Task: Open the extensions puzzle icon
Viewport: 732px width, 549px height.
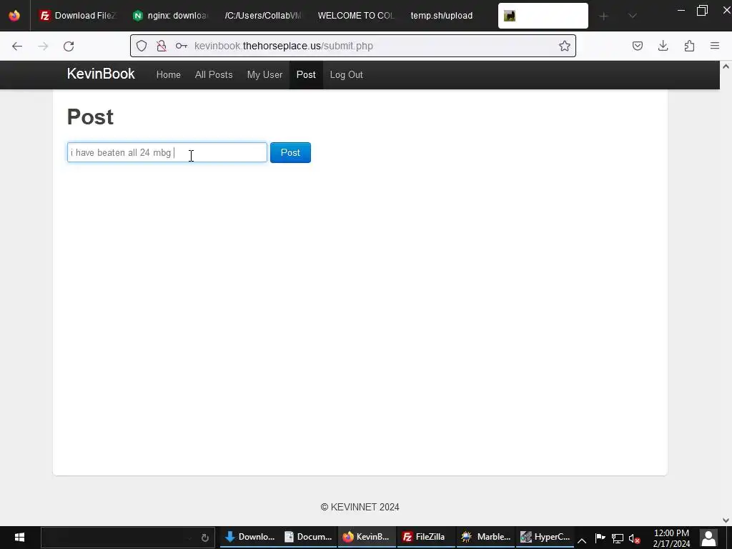Action: [x=689, y=46]
